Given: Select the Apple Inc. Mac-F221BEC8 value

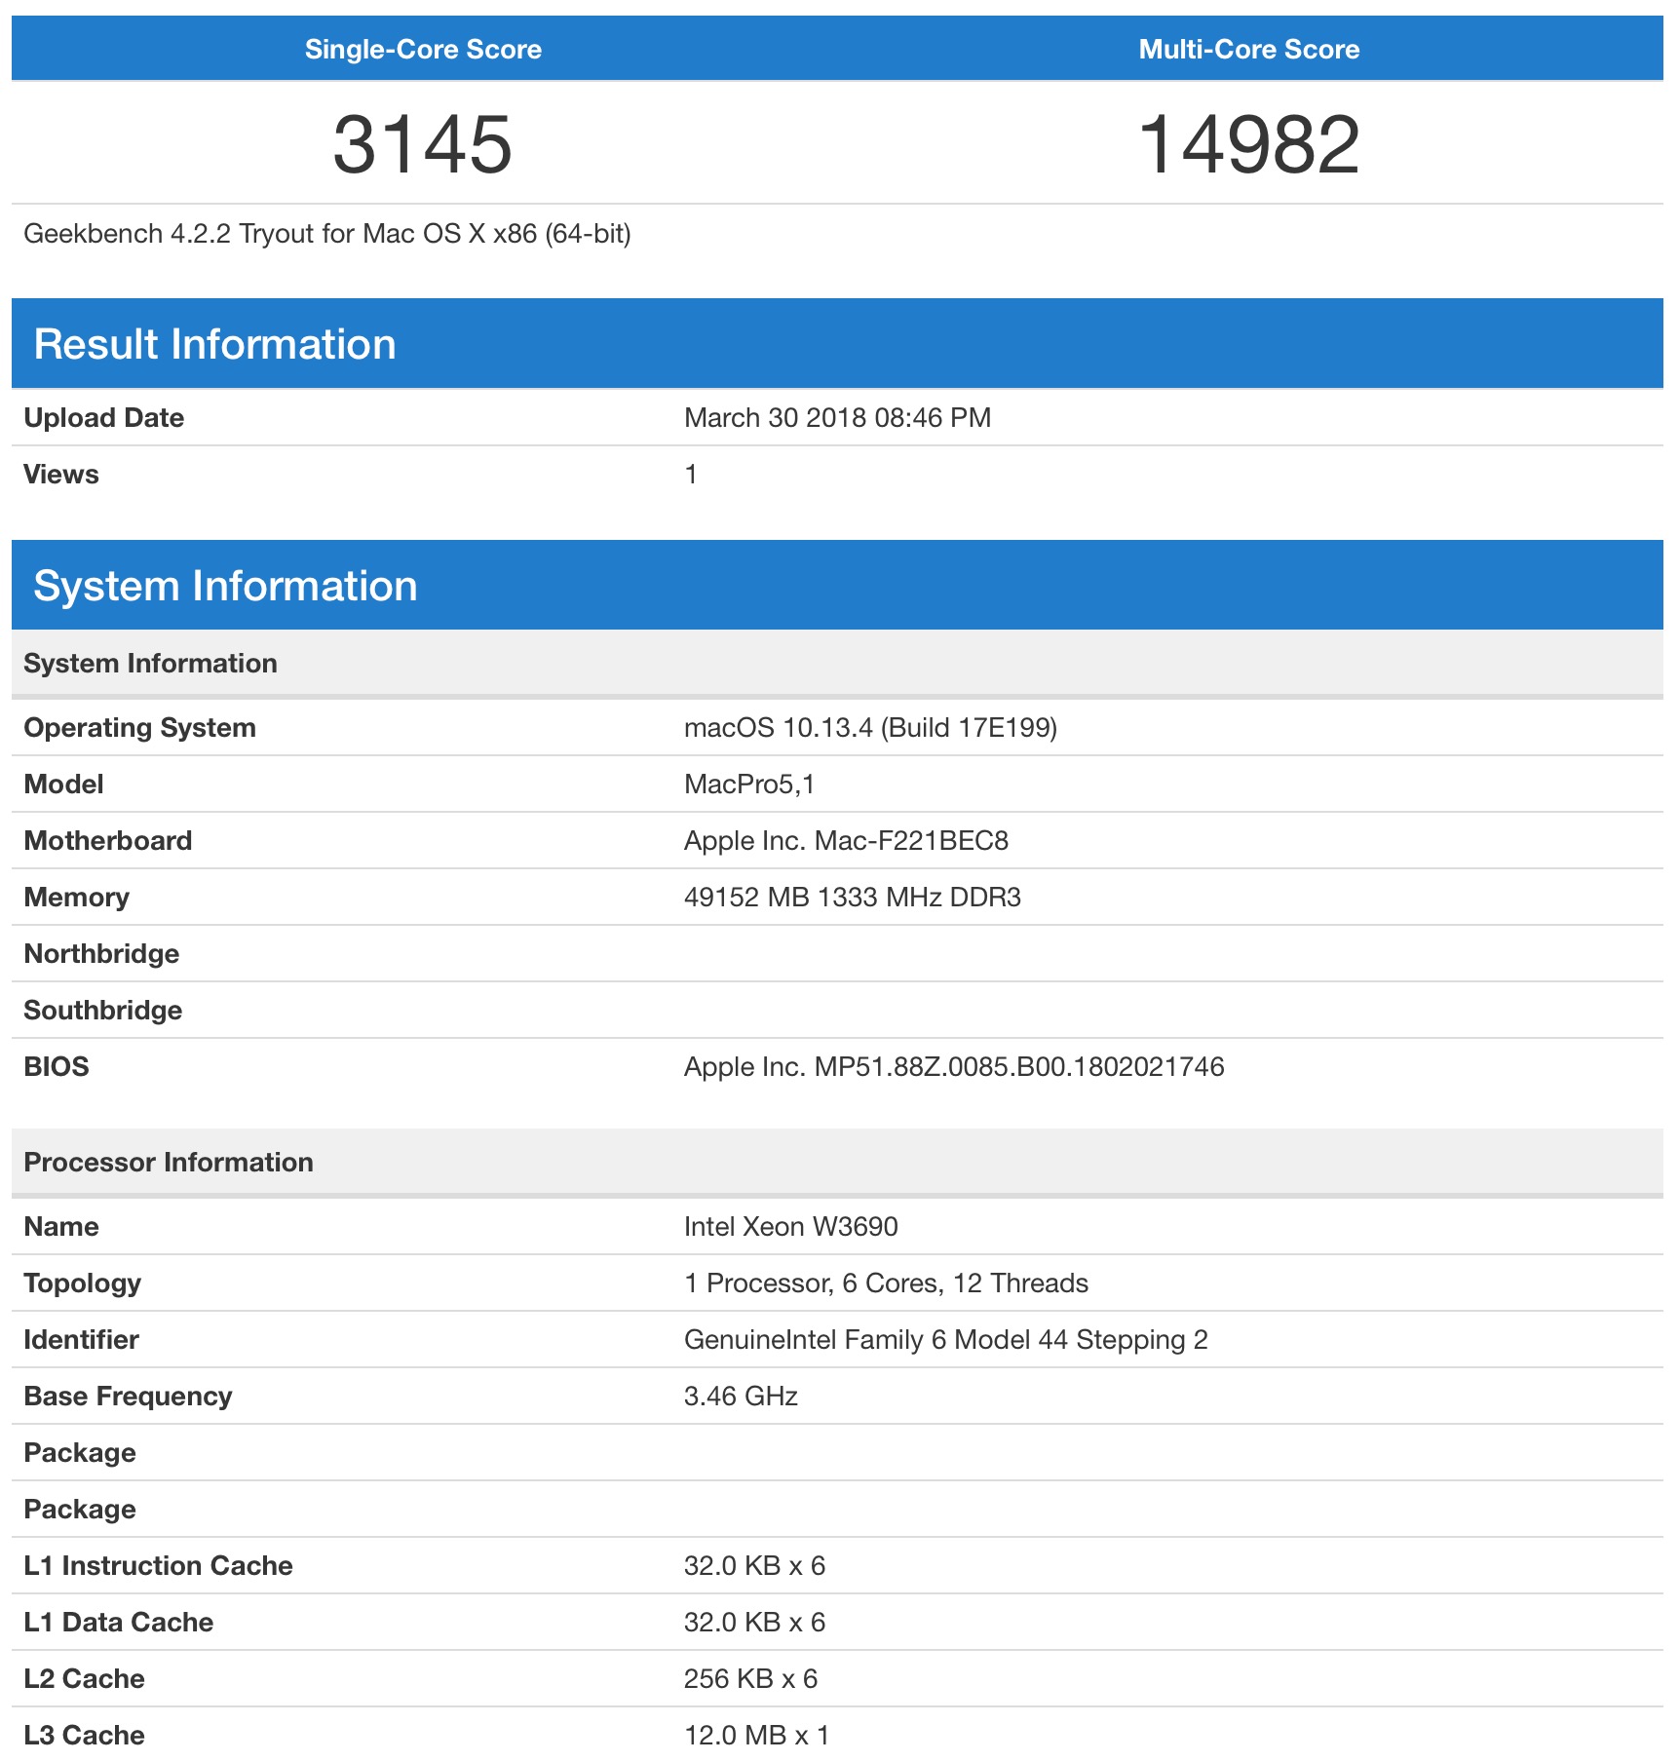Looking at the screenshot, I should (846, 841).
